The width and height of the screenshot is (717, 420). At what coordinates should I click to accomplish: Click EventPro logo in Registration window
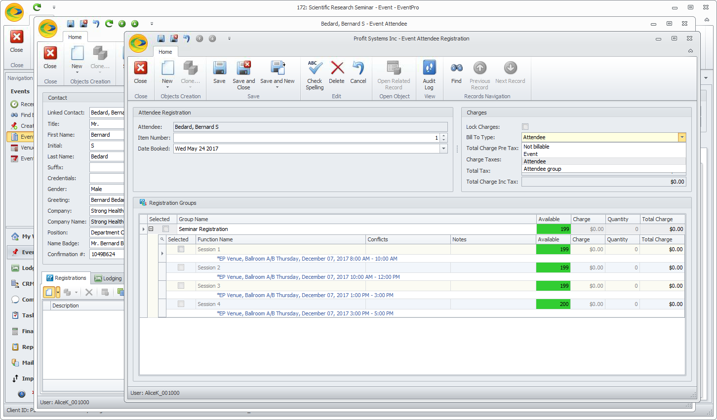point(138,43)
